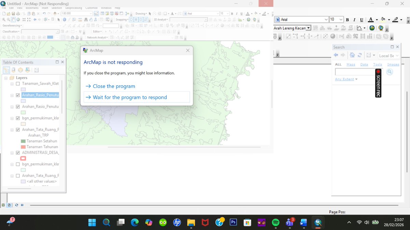Viewport: 410px width, 230px height.
Task: Click Font Color icon in right toolbar
Action: (370, 20)
